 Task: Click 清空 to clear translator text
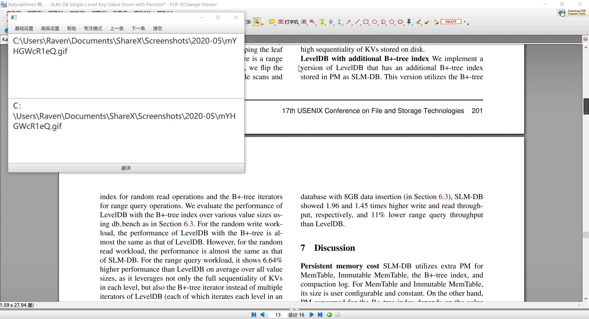[157, 28]
